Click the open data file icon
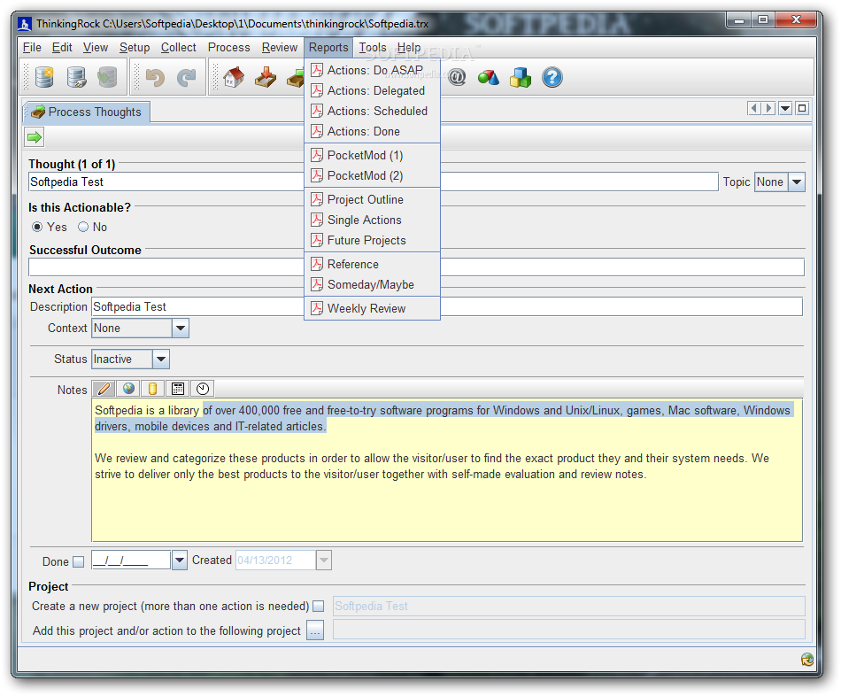The width and height of the screenshot is (841, 696). coord(76,77)
